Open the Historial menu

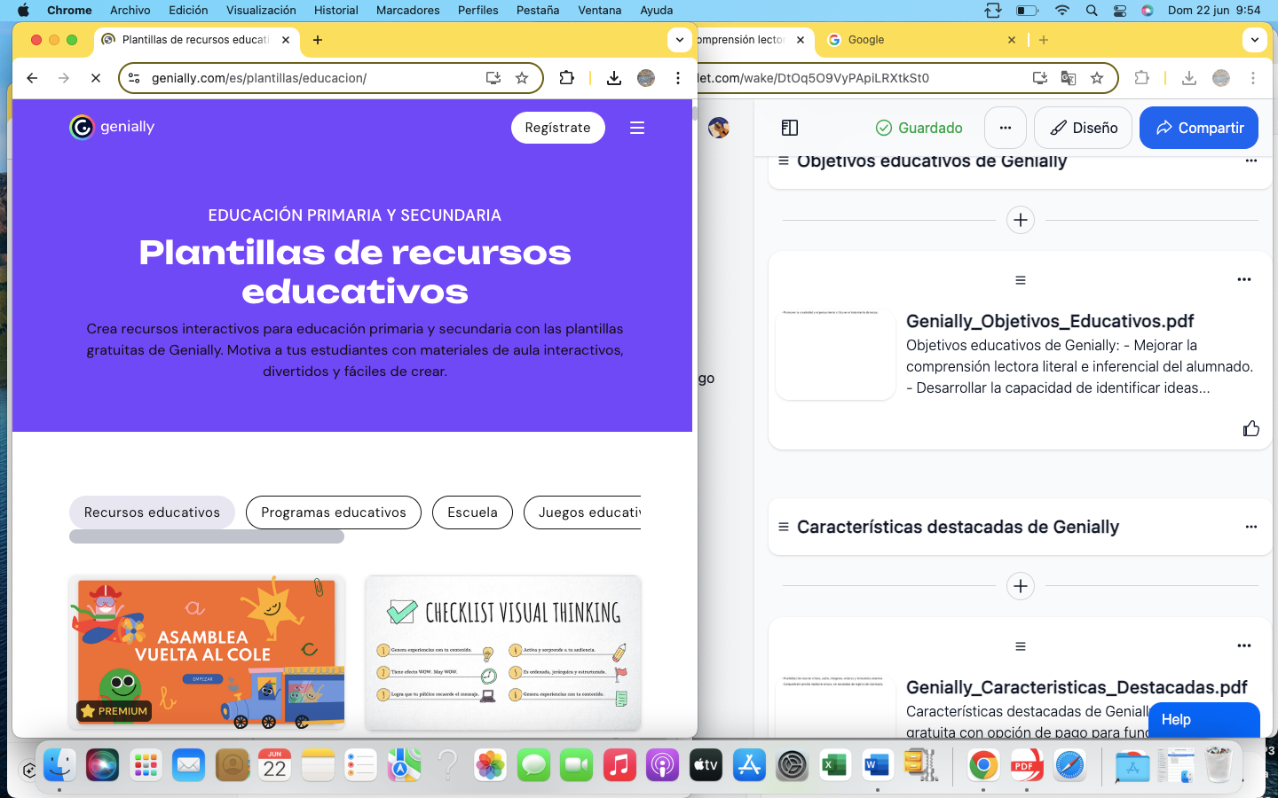coord(335,10)
